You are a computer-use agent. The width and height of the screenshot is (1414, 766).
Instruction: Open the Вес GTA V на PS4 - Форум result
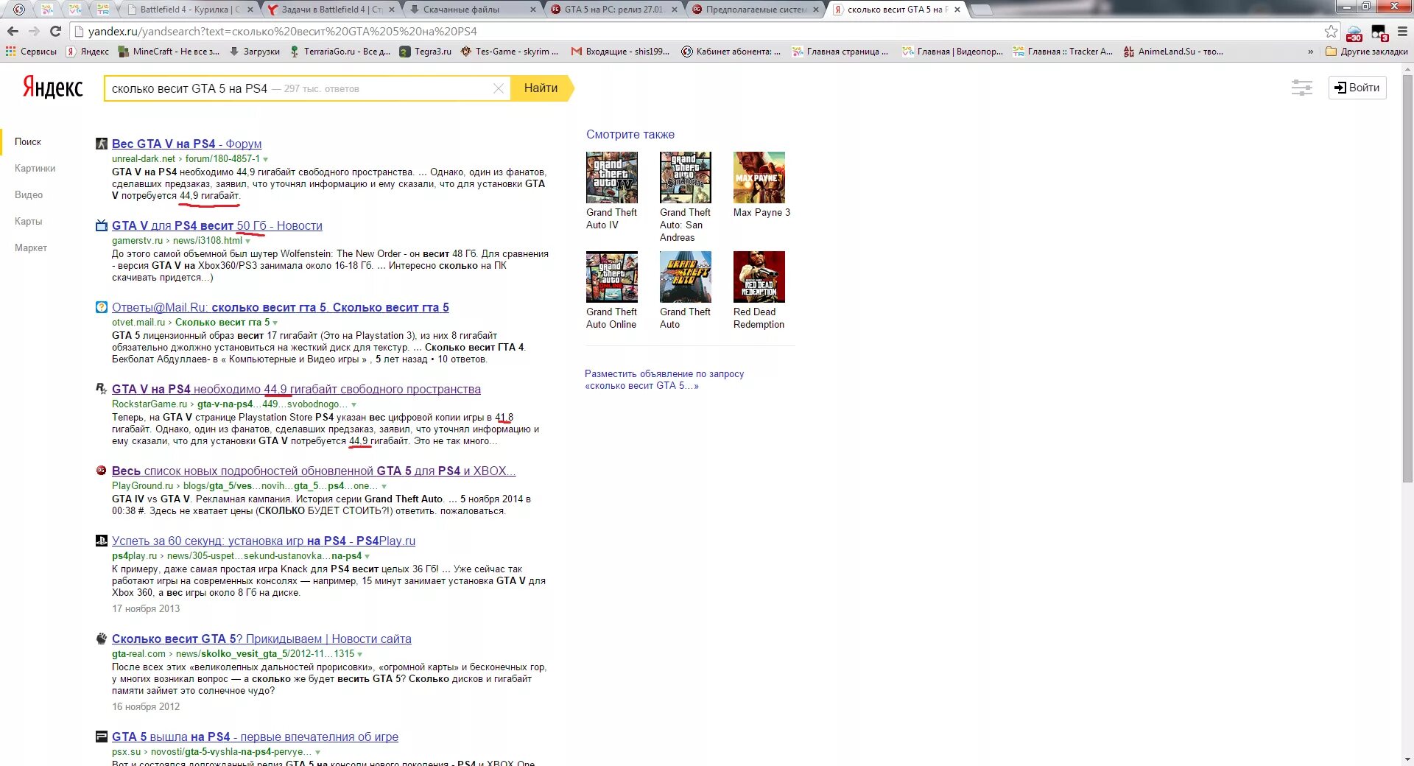coord(186,144)
